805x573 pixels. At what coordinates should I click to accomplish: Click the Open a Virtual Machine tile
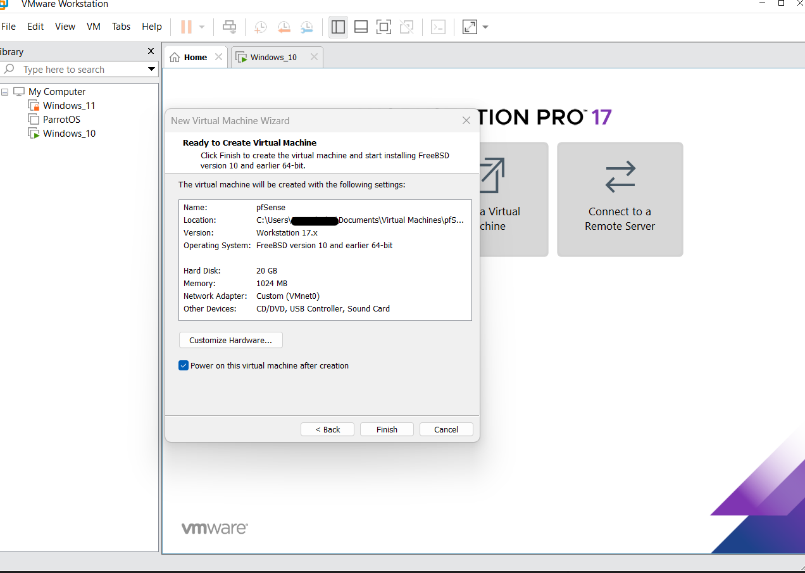pyautogui.click(x=514, y=199)
